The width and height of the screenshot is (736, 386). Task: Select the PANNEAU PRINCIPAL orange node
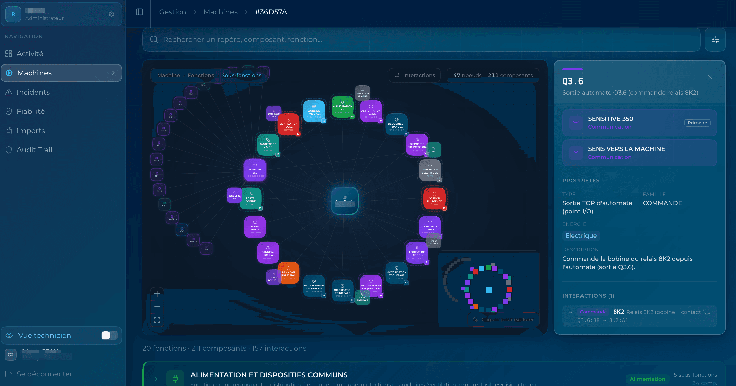289,273
